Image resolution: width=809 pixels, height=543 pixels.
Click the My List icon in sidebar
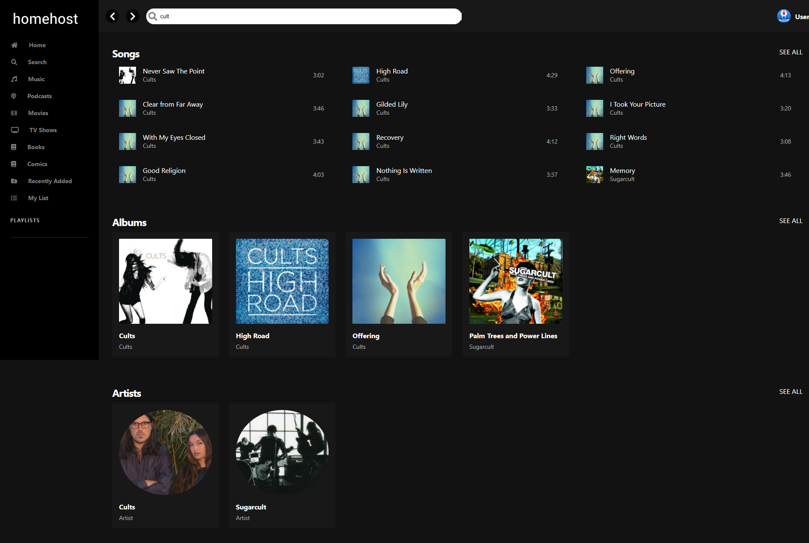click(x=14, y=198)
